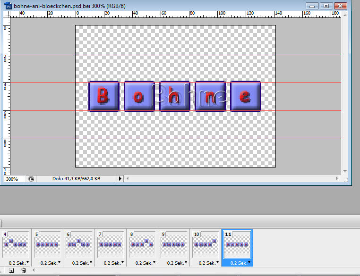Click the ruler origin corner box
Viewport: 360px width, 276px height.
coord(7,15)
